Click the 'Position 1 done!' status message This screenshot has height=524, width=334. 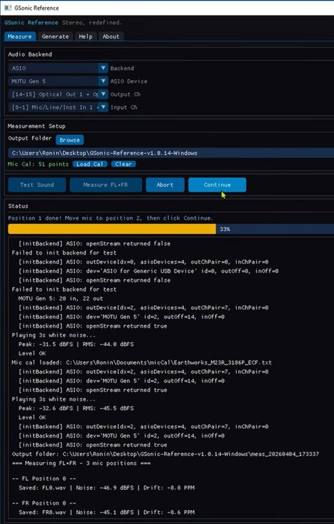(110, 218)
